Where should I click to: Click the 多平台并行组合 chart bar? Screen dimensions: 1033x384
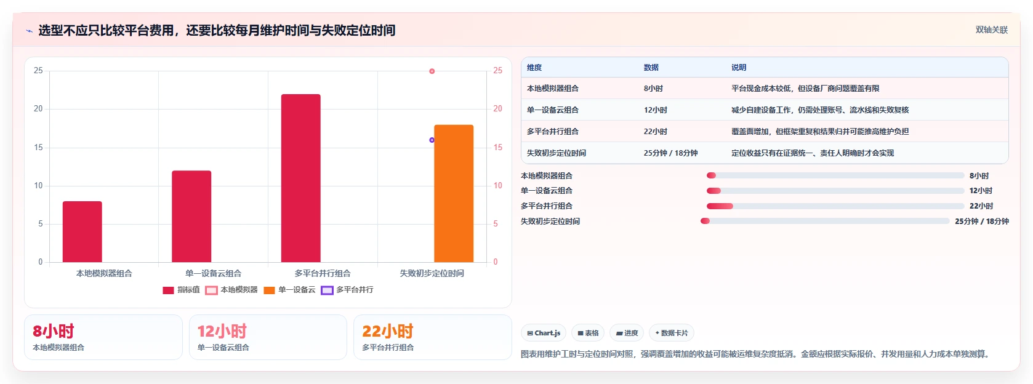301,178
